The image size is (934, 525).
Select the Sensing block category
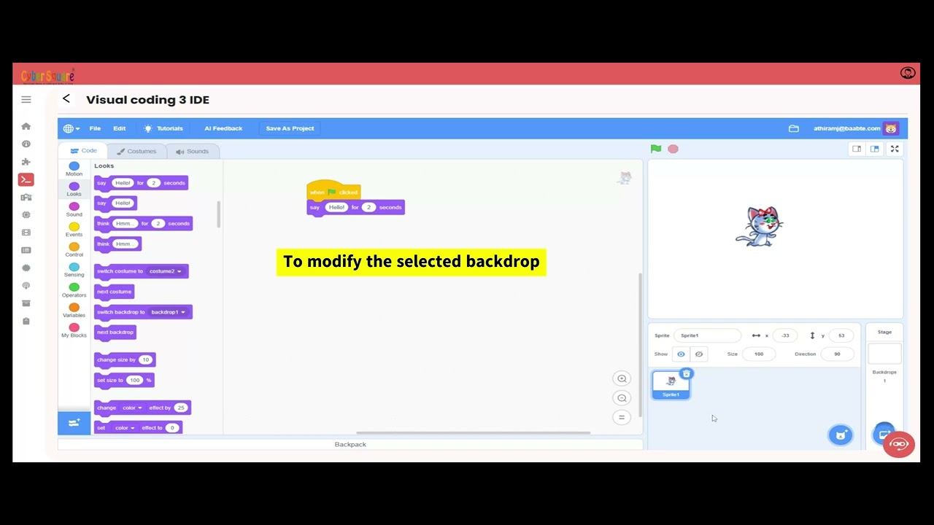coord(74,271)
